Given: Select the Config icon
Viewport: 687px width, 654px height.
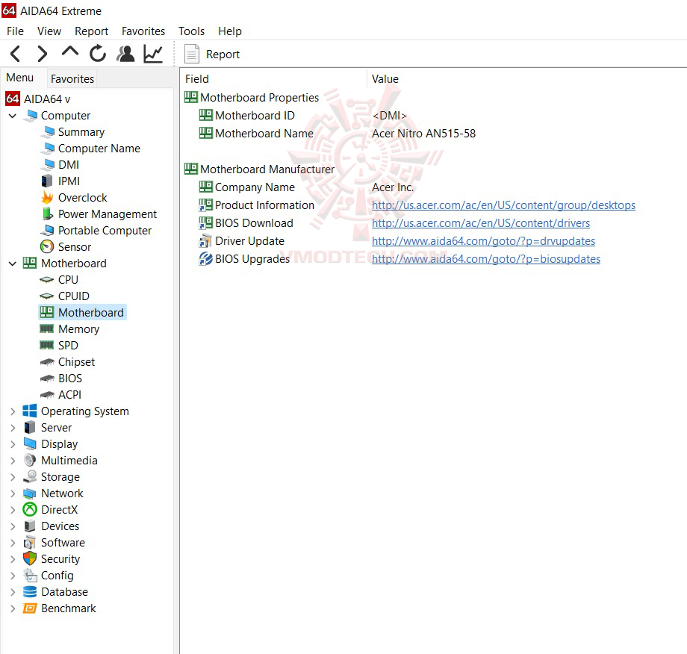Looking at the screenshot, I should 30,576.
